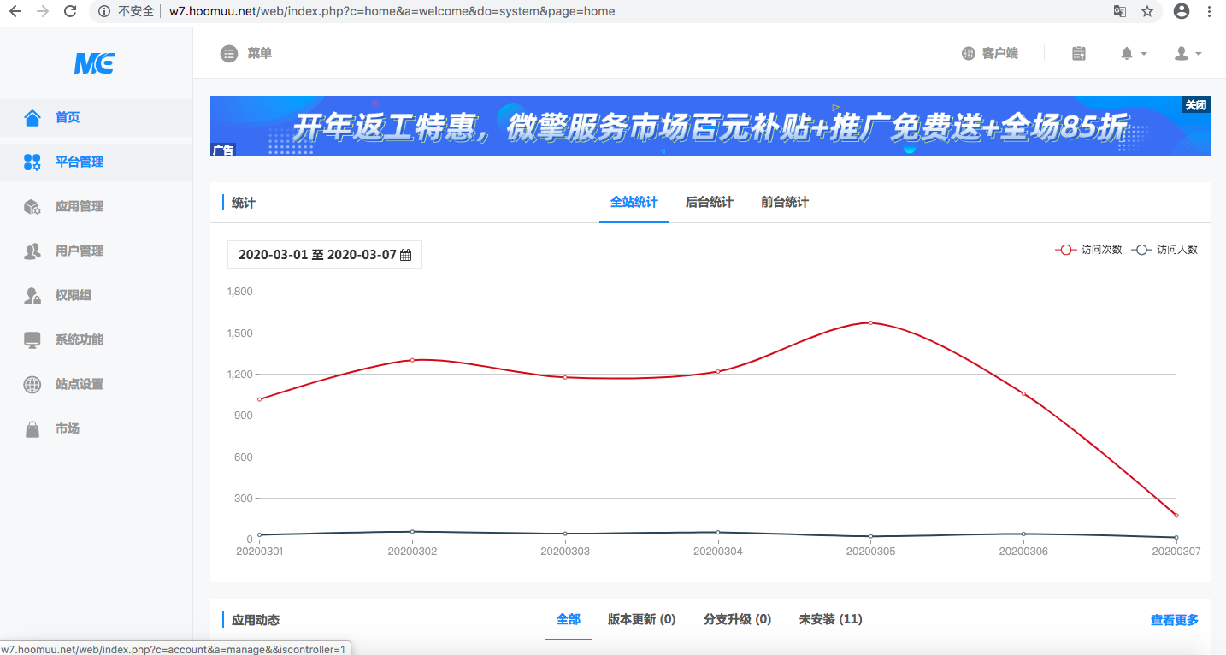Click the 平台管理 grid icon
1226x655 pixels.
32,162
